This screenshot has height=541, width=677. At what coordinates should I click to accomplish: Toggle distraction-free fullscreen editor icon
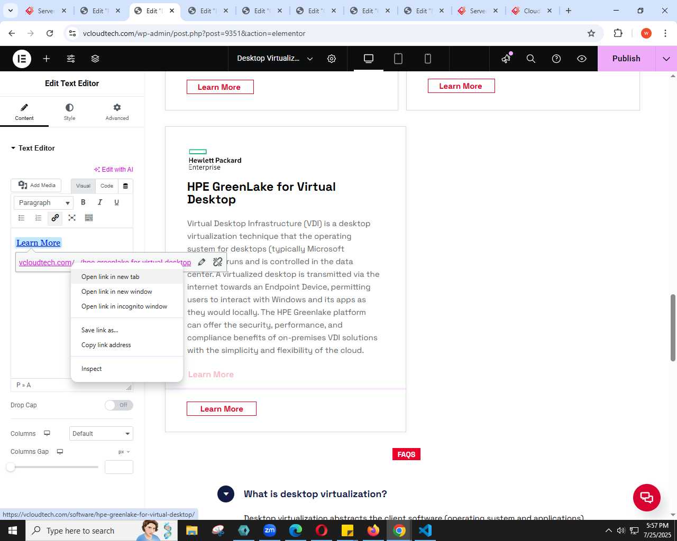click(x=72, y=218)
